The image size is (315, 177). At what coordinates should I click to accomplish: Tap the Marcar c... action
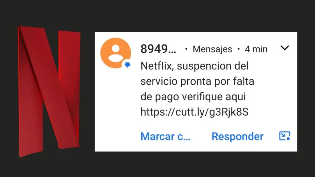[165, 137]
